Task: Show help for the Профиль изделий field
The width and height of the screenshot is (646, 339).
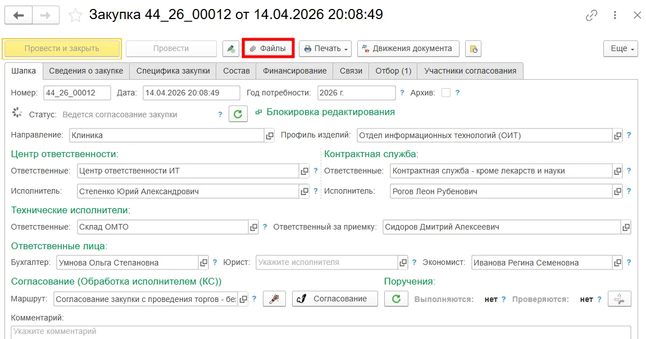Action: [629, 135]
